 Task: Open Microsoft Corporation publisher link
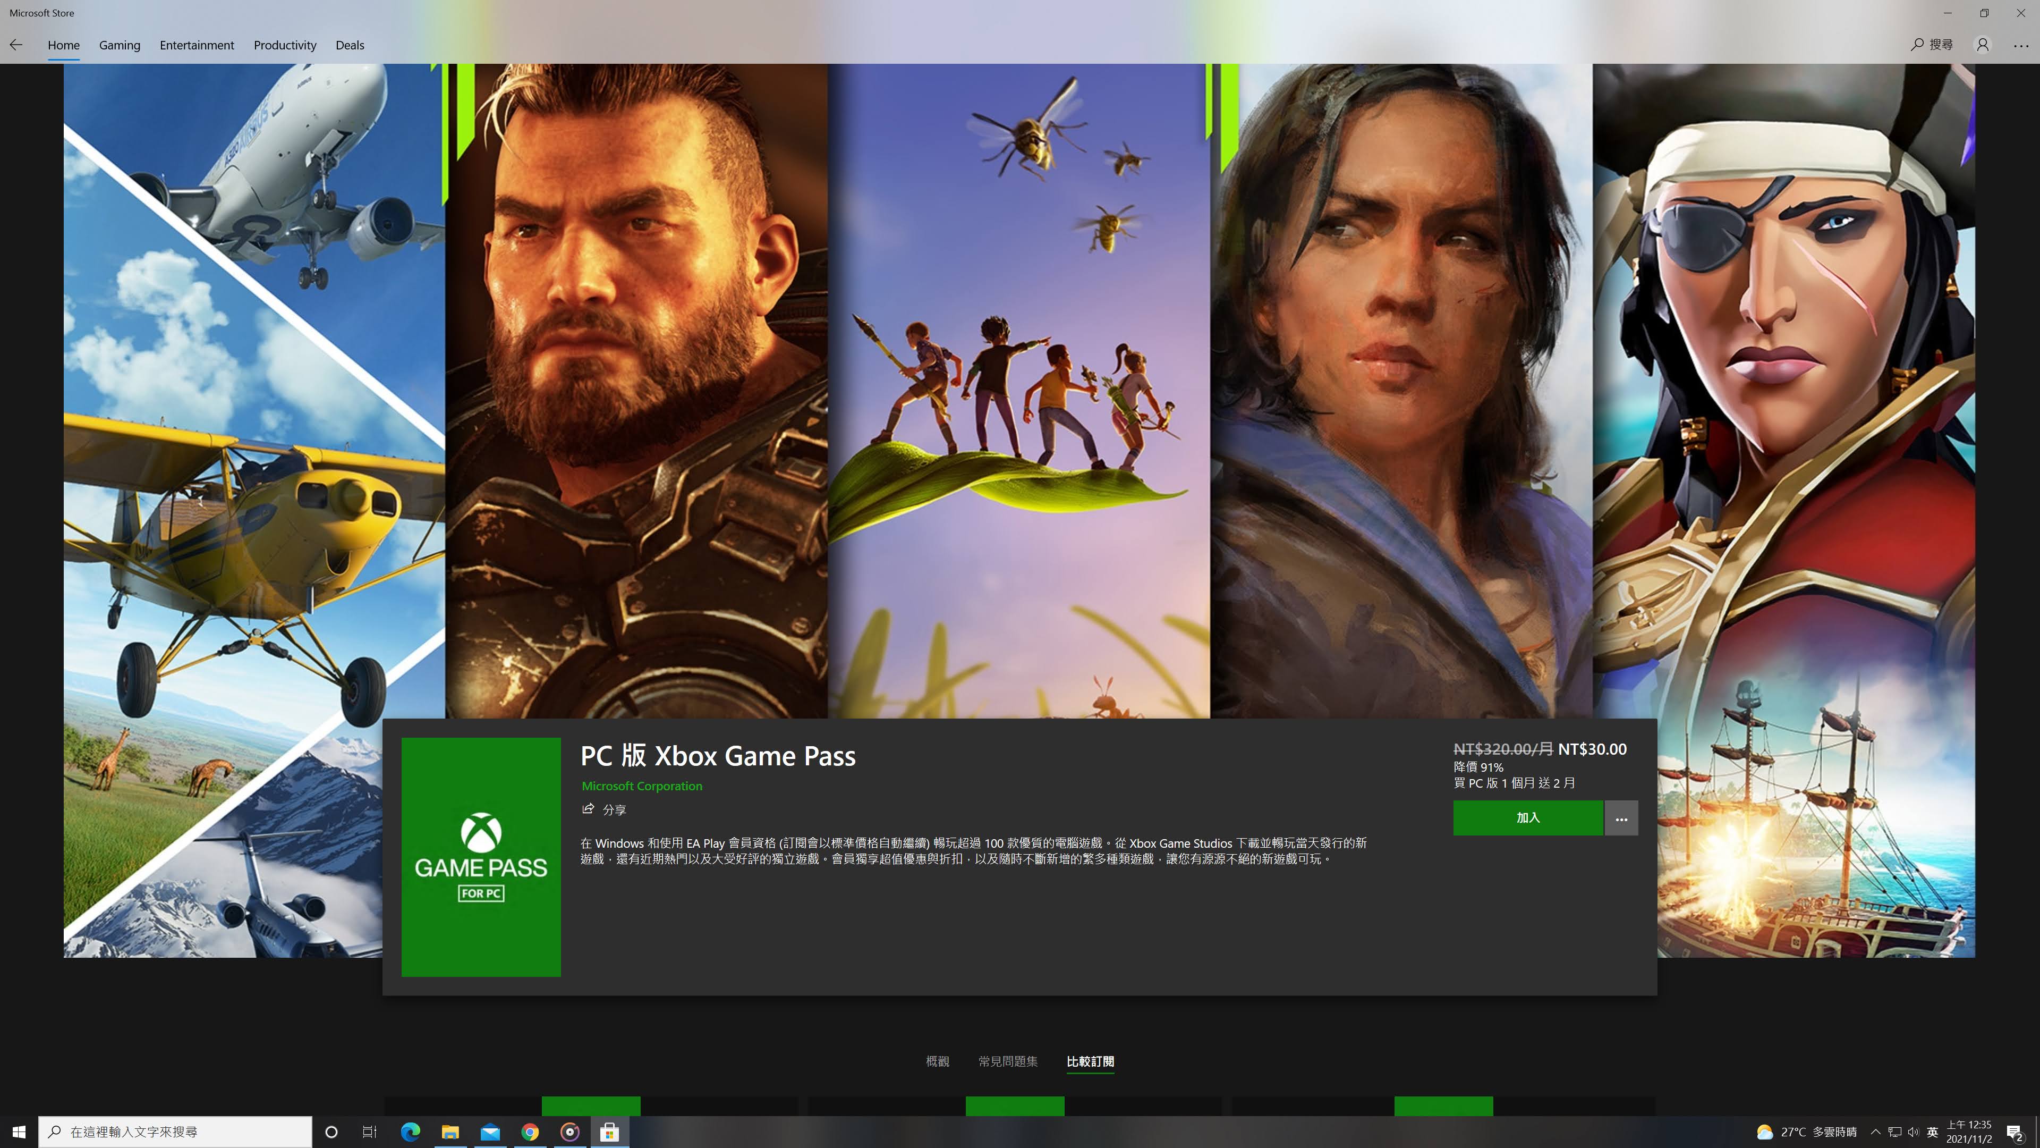[x=641, y=786]
